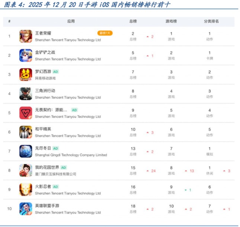
Task: Open the 火影忍者 app icon
Action: [26, 189]
